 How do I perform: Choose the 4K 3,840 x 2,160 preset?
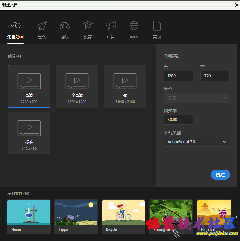click(125, 86)
